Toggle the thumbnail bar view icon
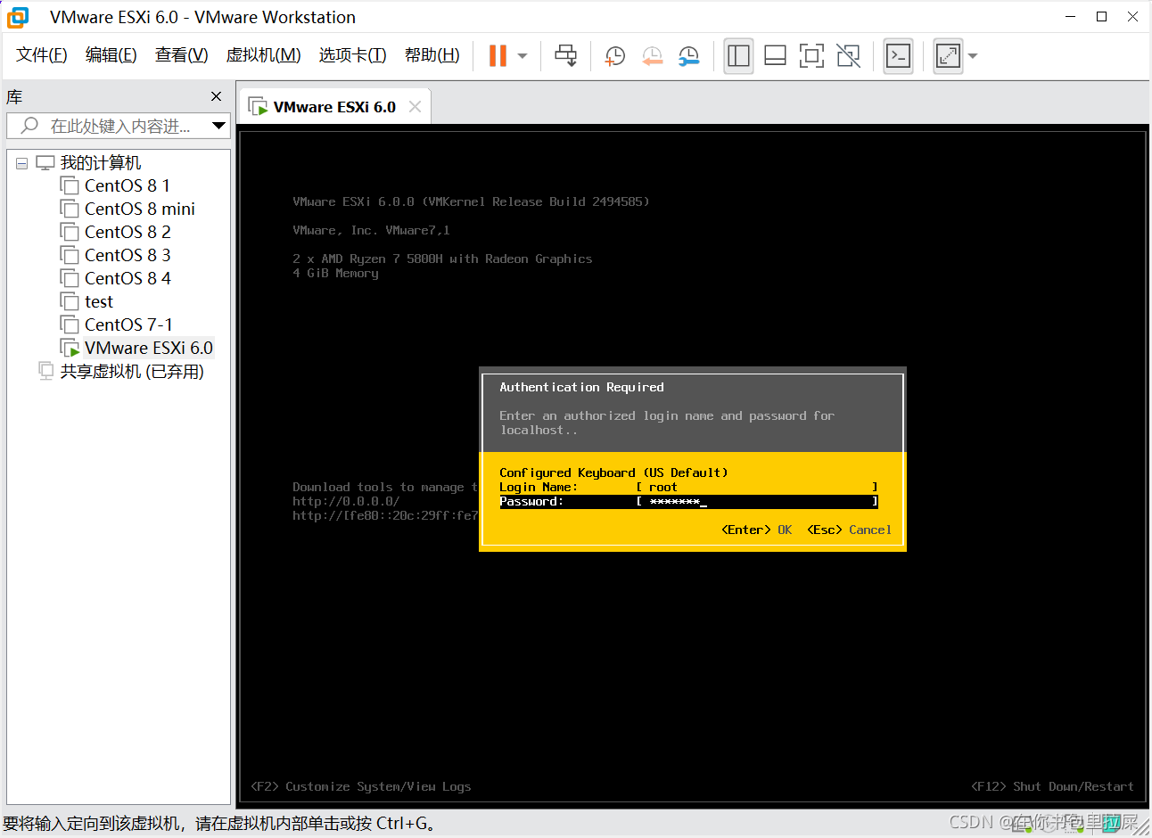 click(x=775, y=56)
